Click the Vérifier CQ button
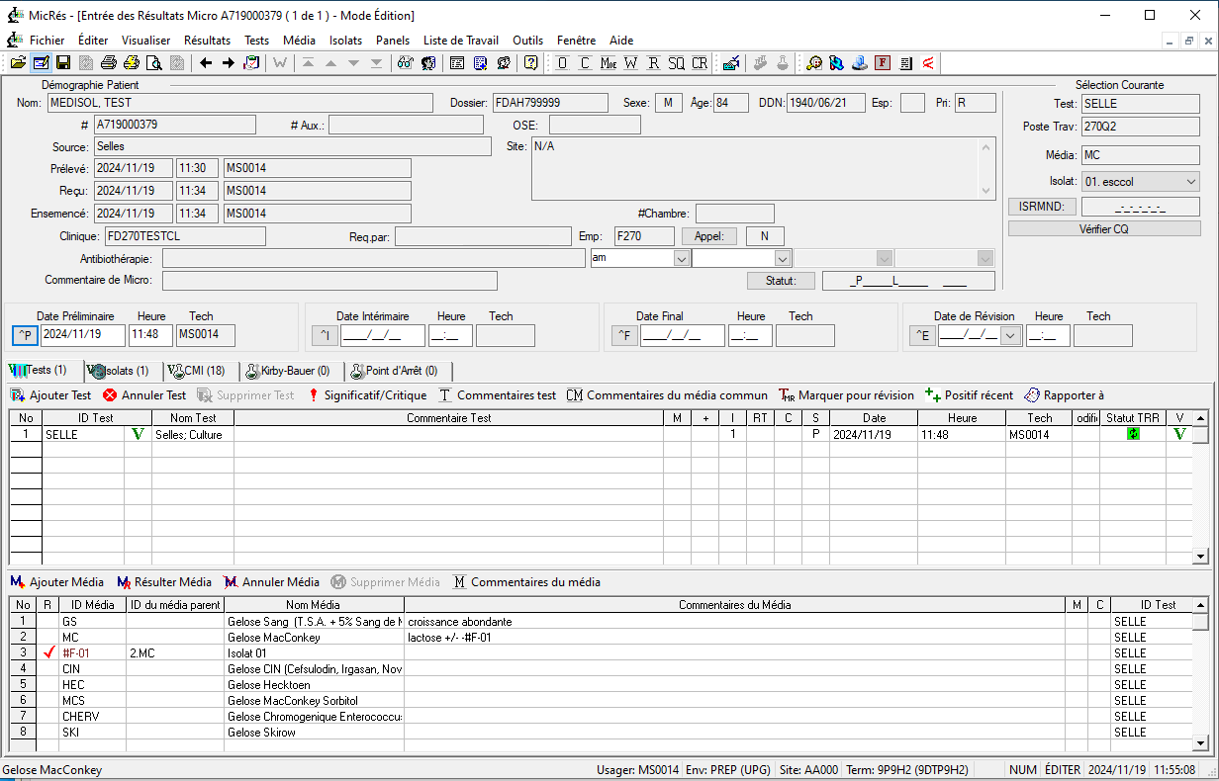The image size is (1219, 781). pos(1103,228)
